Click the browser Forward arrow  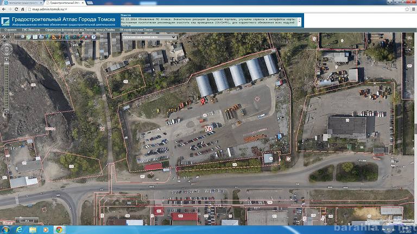click(10, 9)
